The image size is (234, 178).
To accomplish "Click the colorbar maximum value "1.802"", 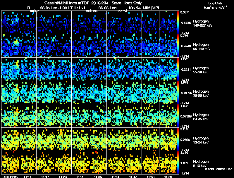I will (184, 106).
